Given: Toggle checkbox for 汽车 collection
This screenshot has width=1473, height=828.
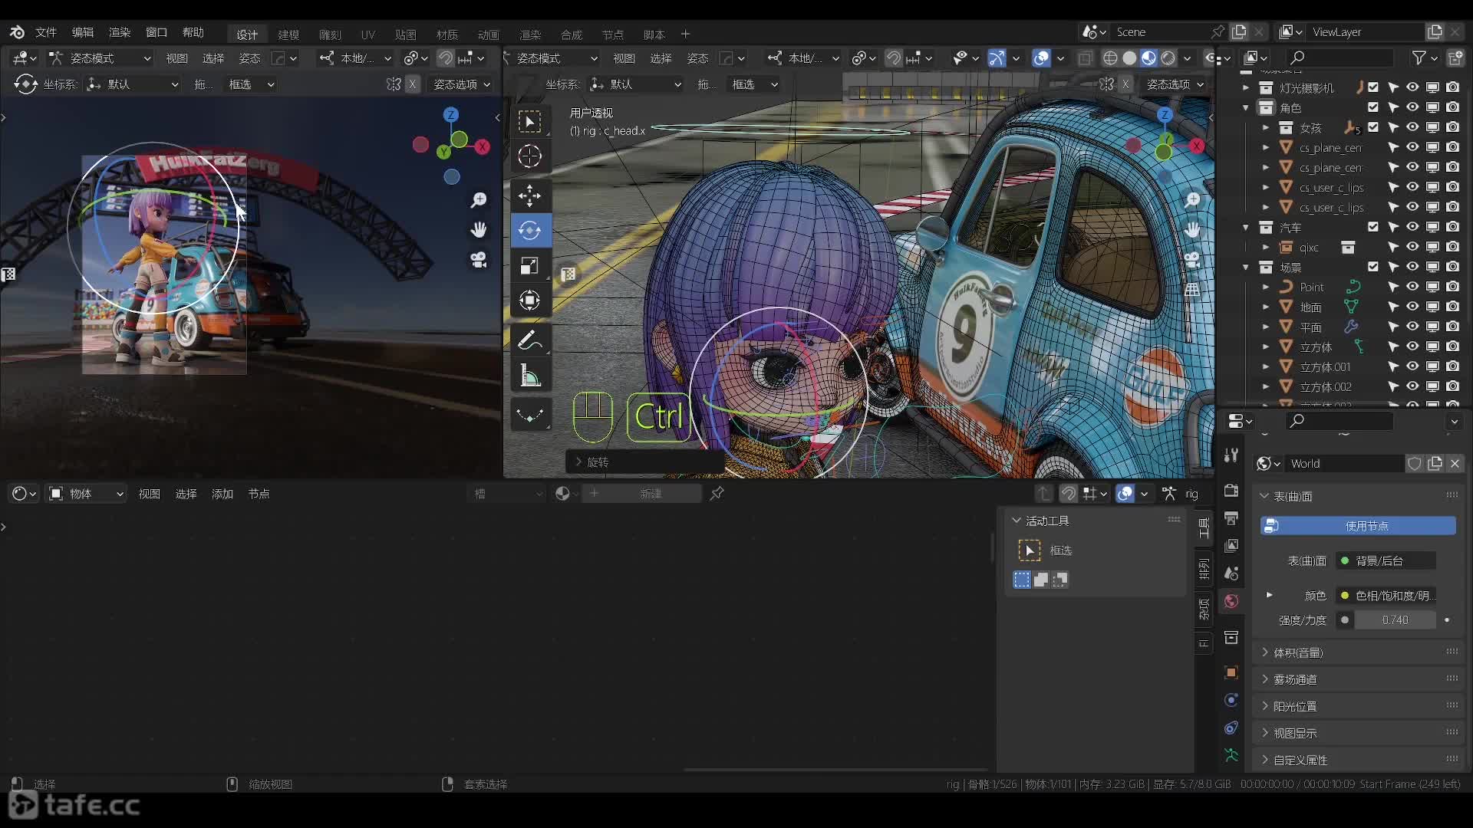Looking at the screenshot, I should pyautogui.click(x=1372, y=227).
